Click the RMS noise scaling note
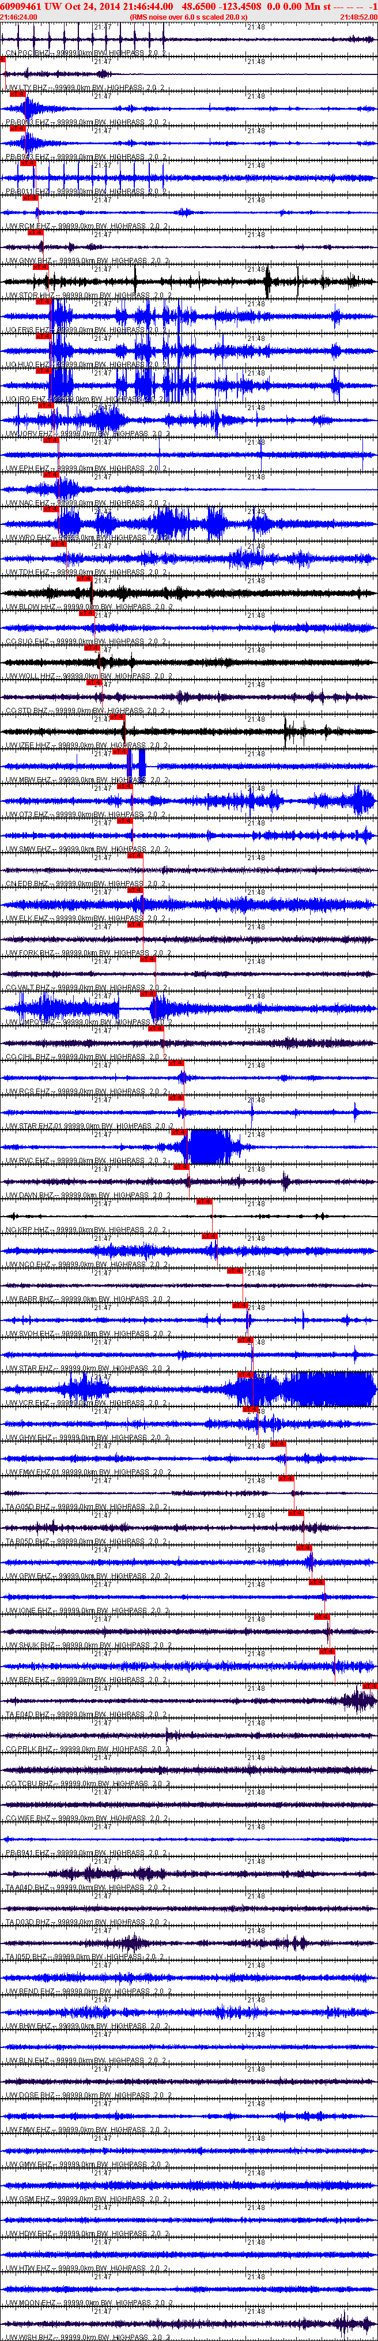This screenshot has height=2341, width=378. (x=188, y=17)
